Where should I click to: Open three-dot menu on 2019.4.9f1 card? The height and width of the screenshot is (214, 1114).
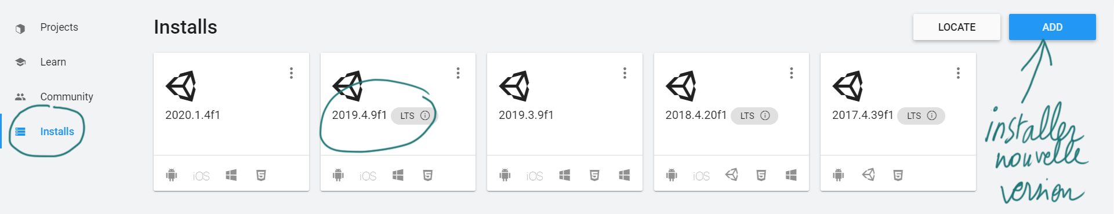point(458,73)
